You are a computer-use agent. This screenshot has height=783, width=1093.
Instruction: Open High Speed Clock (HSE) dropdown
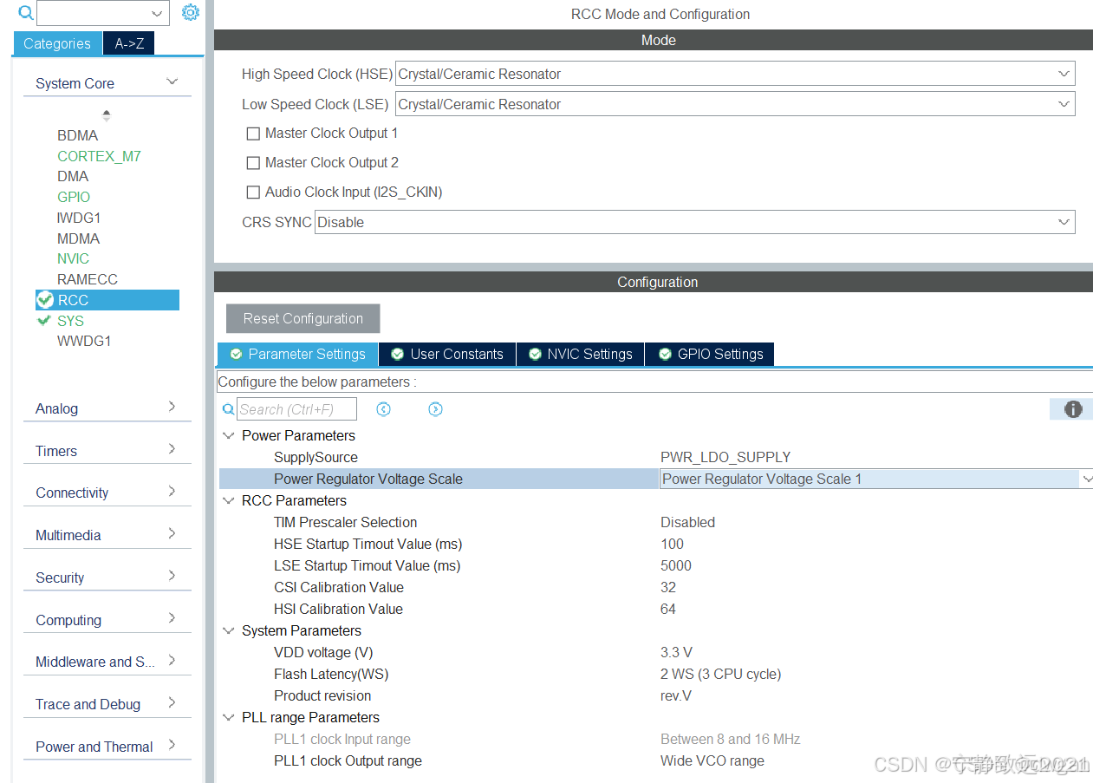(735, 74)
